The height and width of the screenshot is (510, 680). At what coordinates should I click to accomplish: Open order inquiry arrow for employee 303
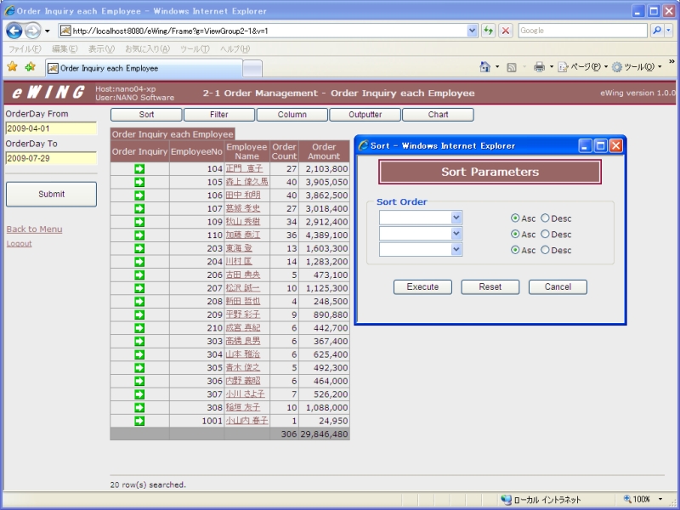139,342
